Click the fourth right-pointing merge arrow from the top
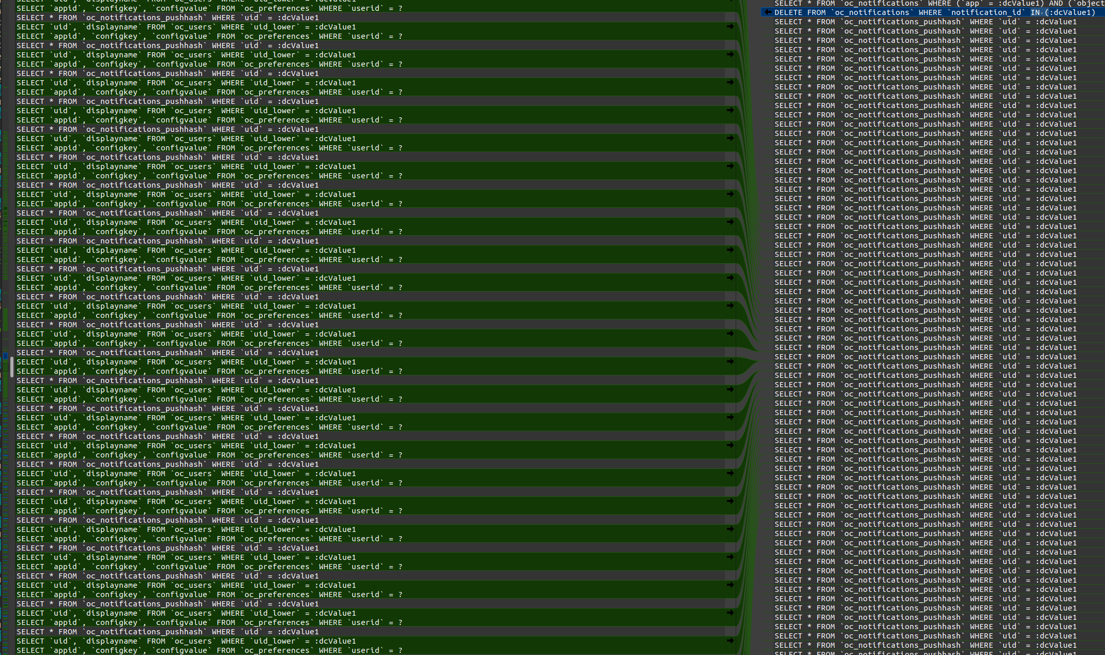This screenshot has width=1105, height=655. 730,110
